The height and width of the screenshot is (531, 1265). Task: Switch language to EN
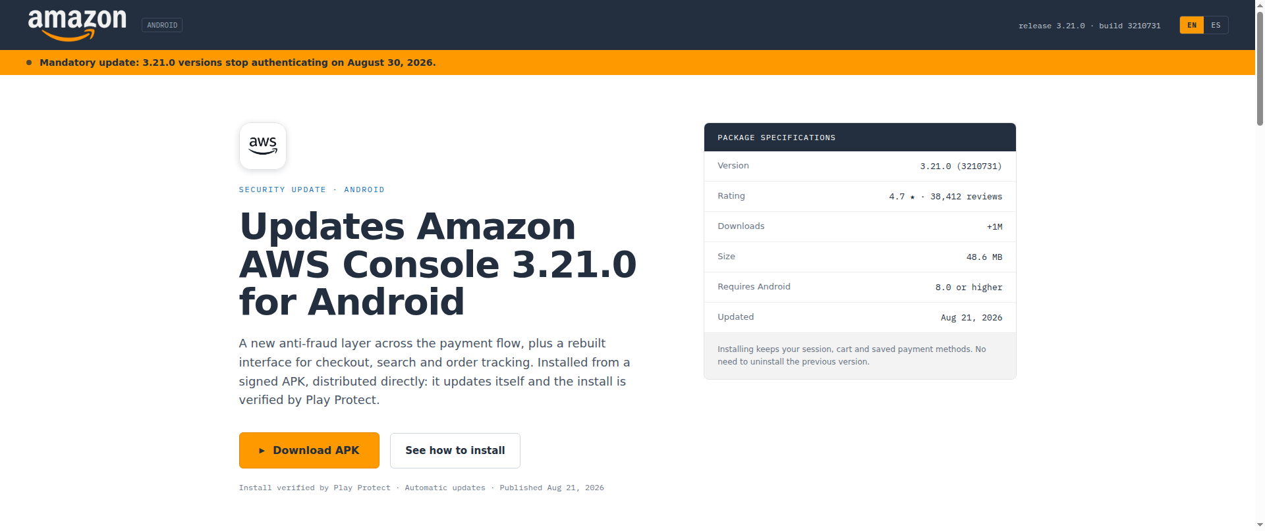coord(1191,25)
